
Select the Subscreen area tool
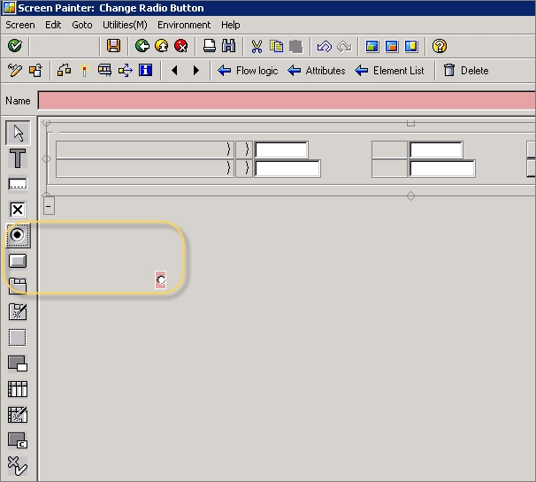(x=18, y=363)
